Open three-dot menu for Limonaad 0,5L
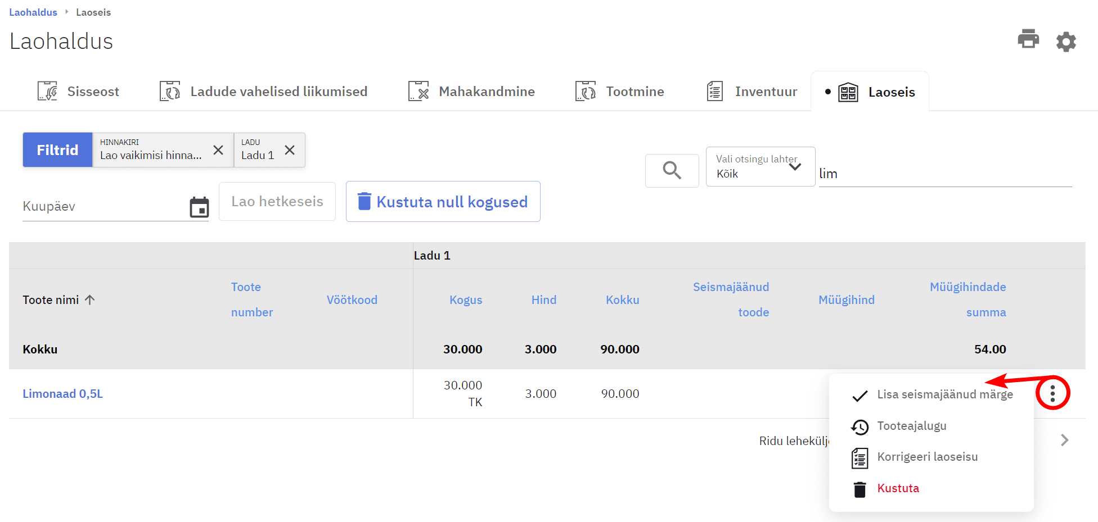The height and width of the screenshot is (522, 1098). (1052, 393)
